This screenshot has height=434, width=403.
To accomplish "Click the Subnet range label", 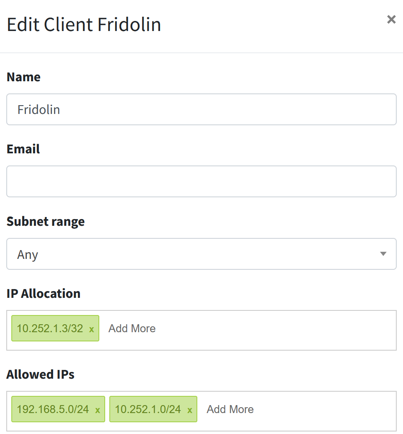I will (x=46, y=222).
